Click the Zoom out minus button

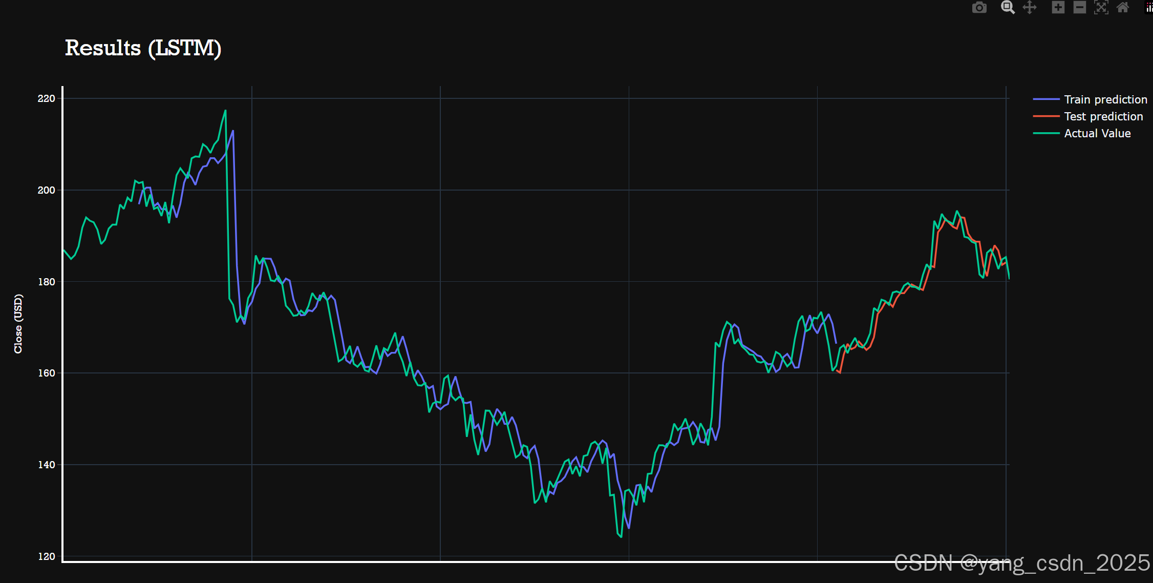click(1079, 8)
